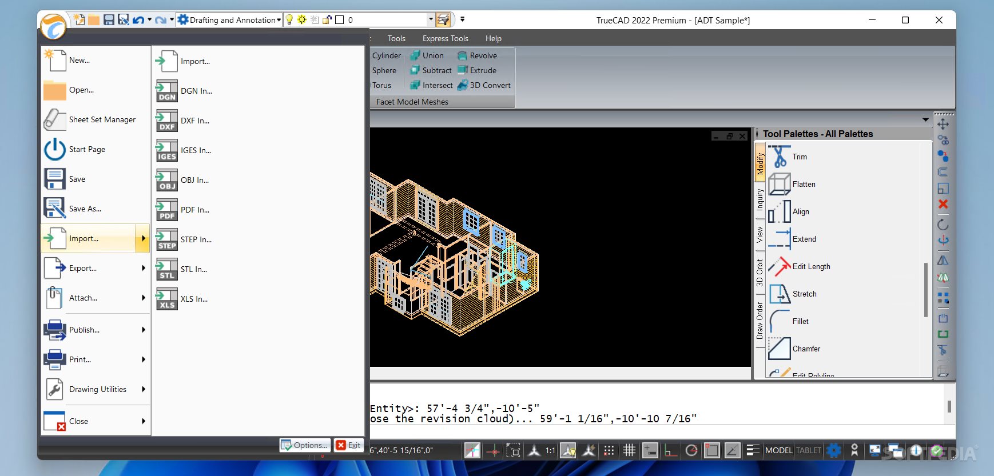Select the Chamfer tool in Tool Palettes
The width and height of the screenshot is (994, 476).
[794, 349]
